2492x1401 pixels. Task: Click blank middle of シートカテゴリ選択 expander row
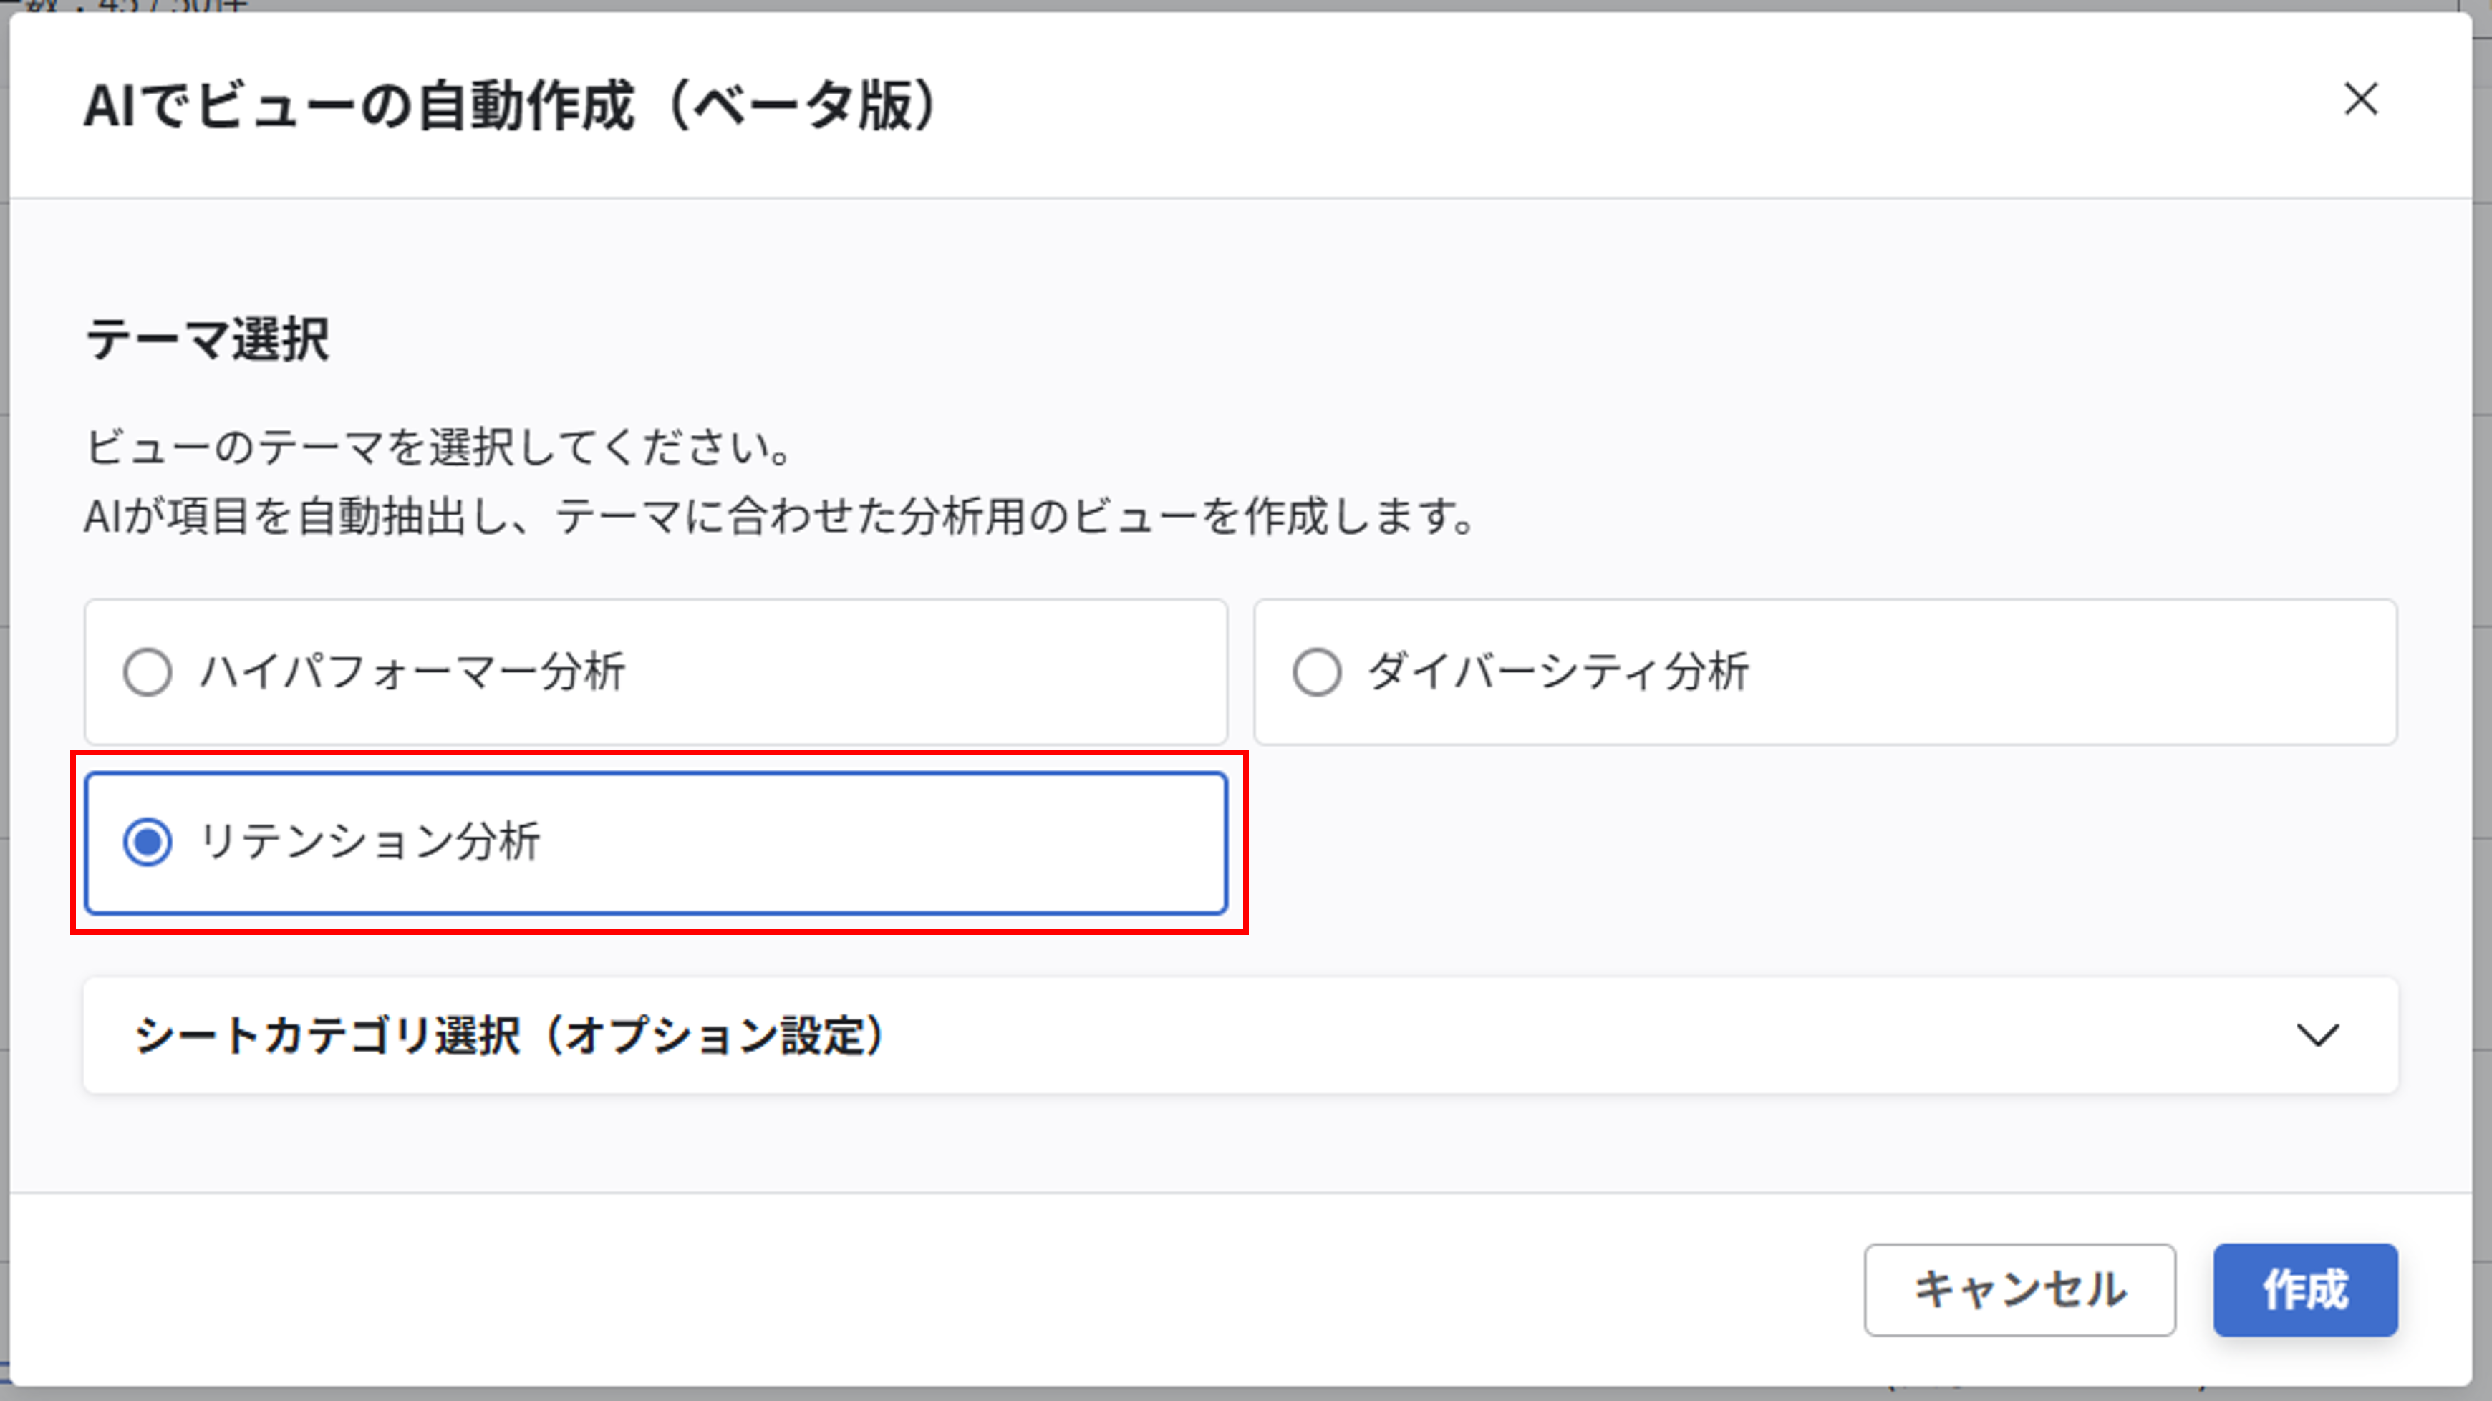click(1547, 1035)
